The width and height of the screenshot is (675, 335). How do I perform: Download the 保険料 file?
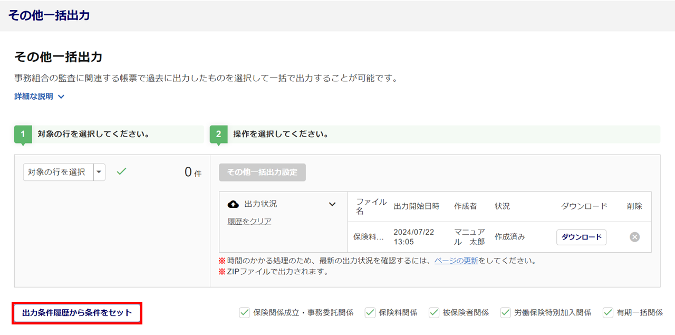coord(581,237)
